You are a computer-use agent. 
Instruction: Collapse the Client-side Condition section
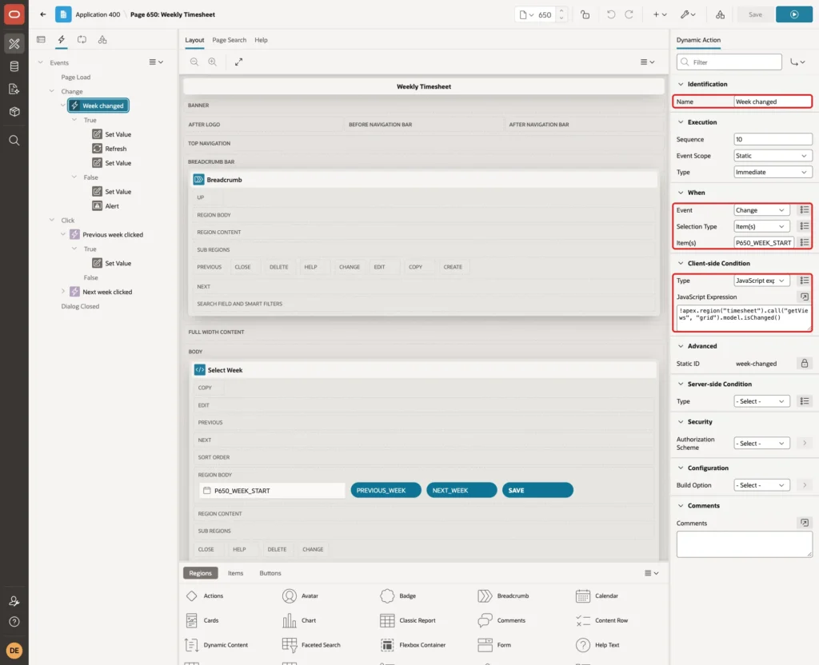coord(680,264)
